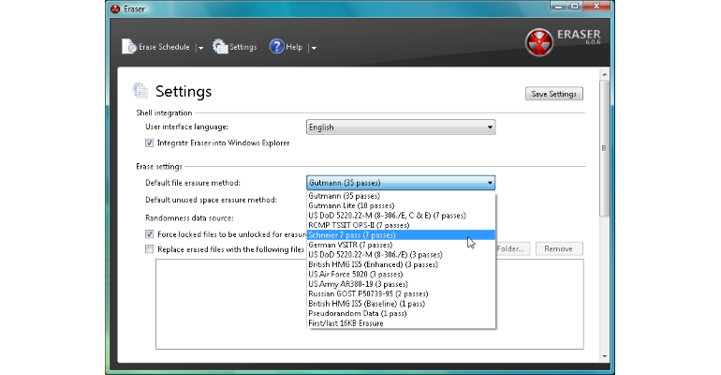Maximize the Eraser window
721x375 pixels.
click(x=575, y=7)
